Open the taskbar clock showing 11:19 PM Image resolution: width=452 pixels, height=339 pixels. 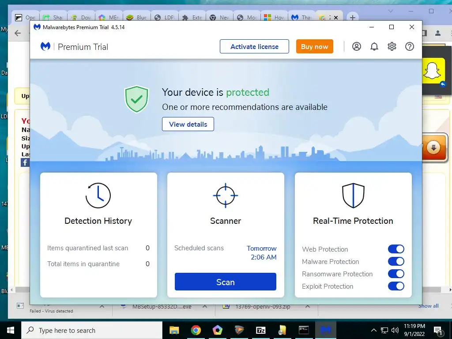(414, 330)
